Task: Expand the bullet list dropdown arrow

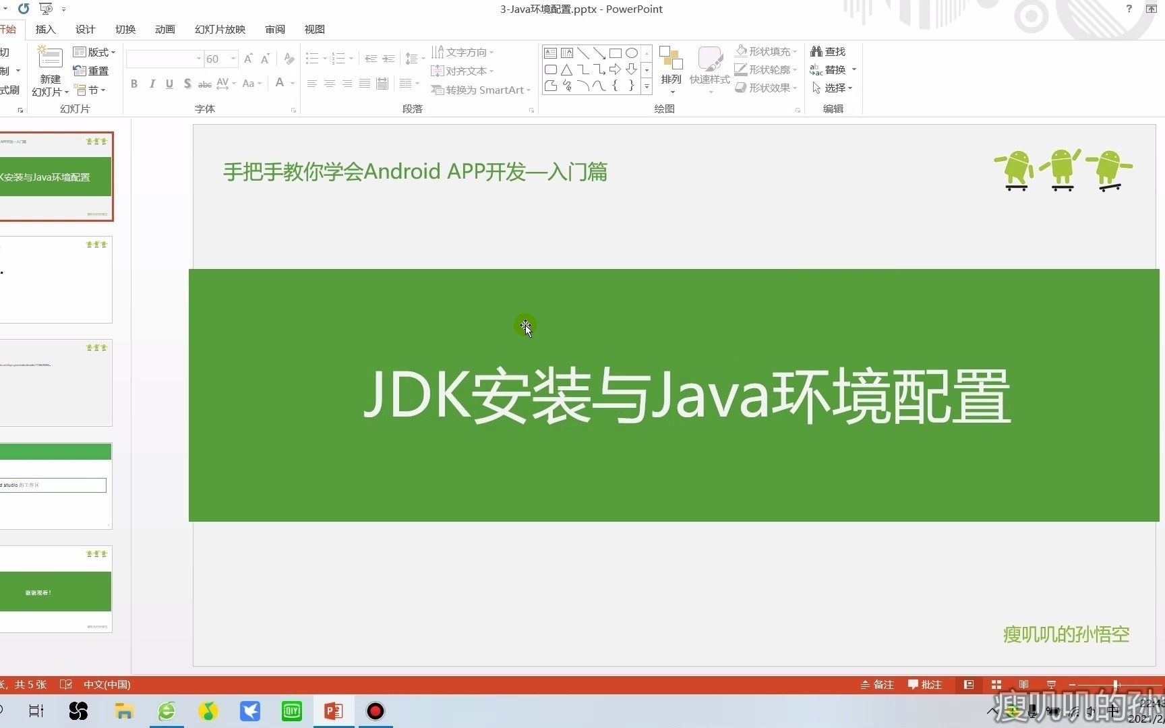Action: coord(324,59)
